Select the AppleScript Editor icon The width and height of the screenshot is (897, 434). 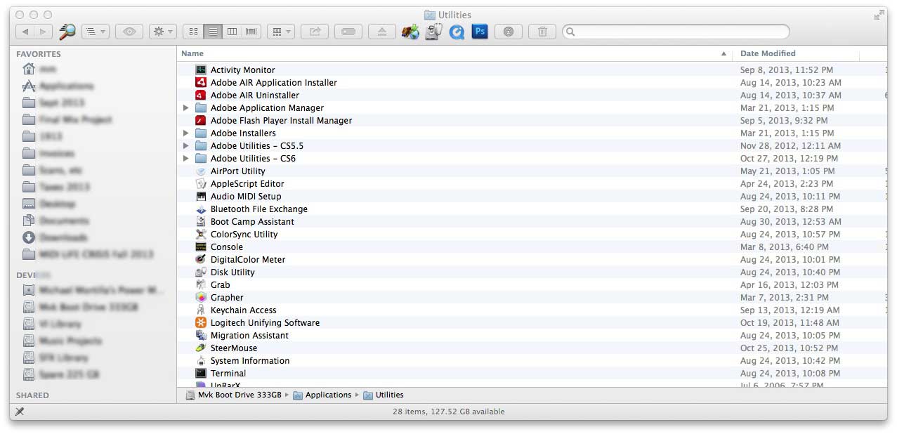(201, 184)
